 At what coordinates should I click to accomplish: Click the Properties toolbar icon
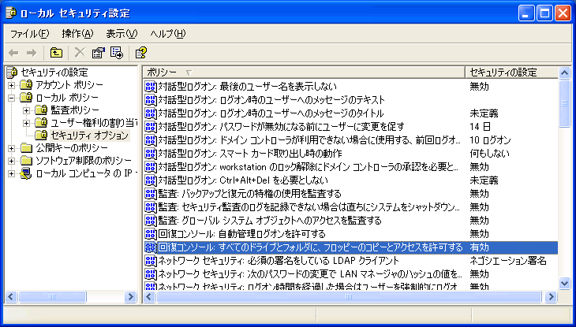pyautogui.click(x=99, y=53)
